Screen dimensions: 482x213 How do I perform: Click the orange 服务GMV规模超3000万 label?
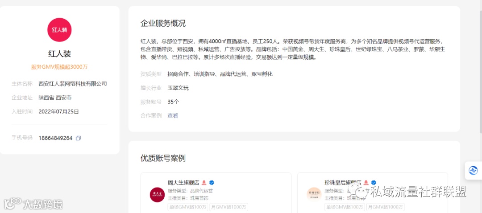coord(59,67)
